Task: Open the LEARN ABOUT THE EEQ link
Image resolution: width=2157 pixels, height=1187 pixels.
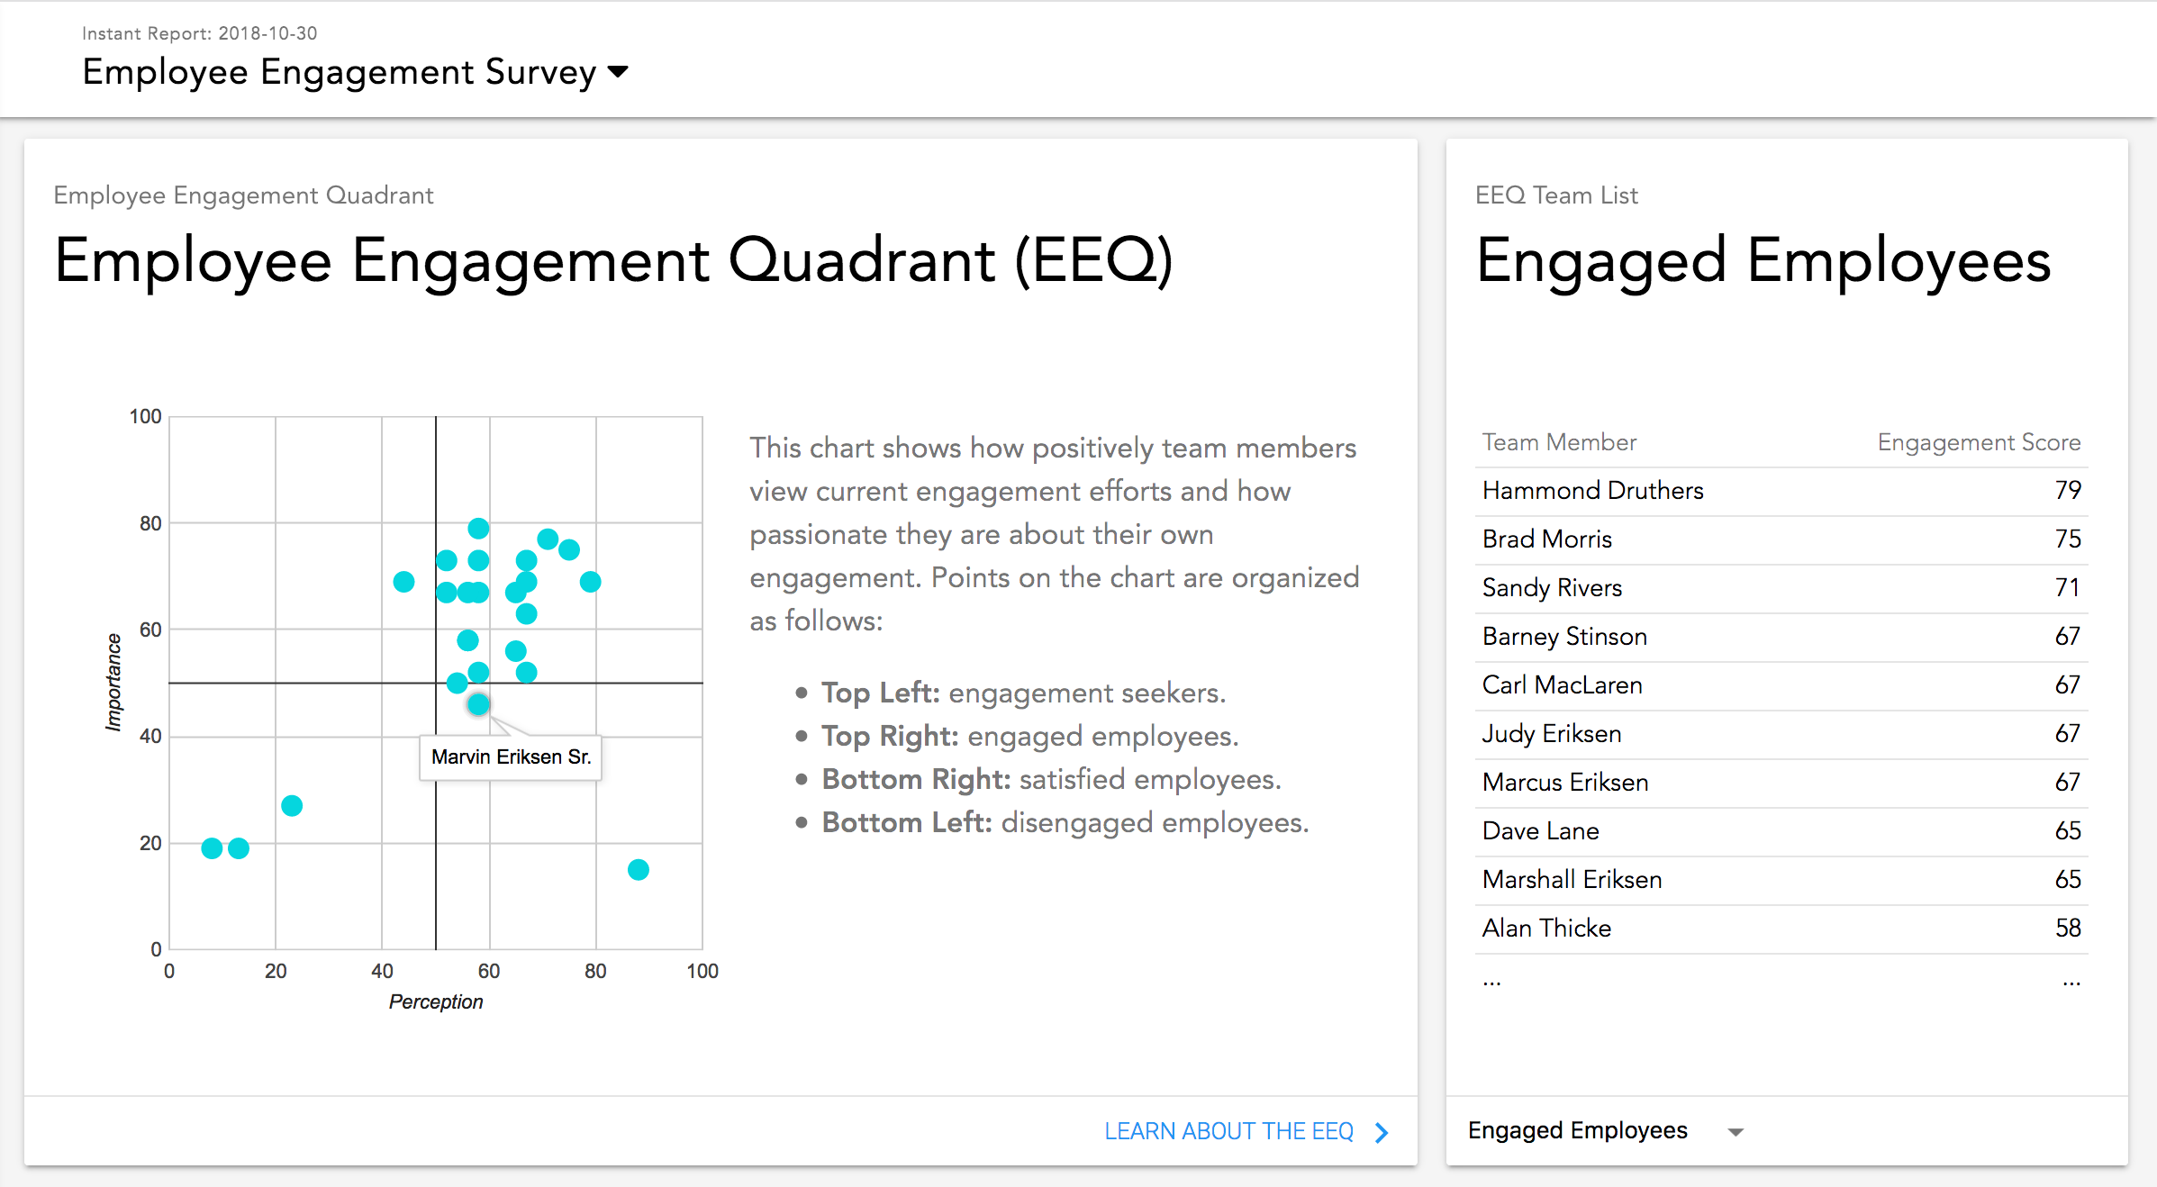Action: point(1228,1131)
